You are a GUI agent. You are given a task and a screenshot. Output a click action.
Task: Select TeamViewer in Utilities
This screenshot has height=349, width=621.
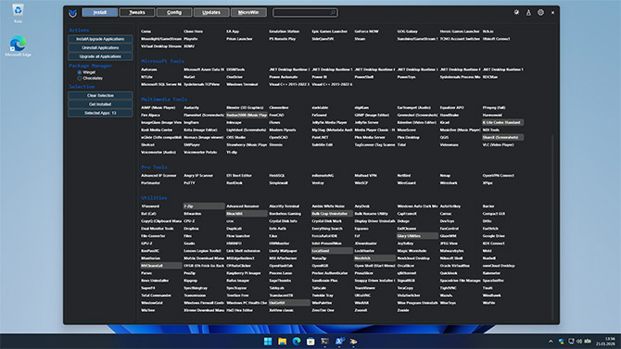point(365,288)
